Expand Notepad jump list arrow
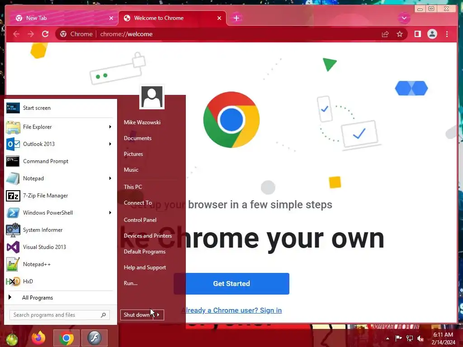463x347 pixels. tap(110, 178)
